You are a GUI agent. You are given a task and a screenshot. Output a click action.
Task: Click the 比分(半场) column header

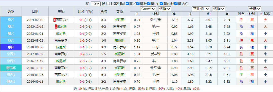tap(86, 11)
